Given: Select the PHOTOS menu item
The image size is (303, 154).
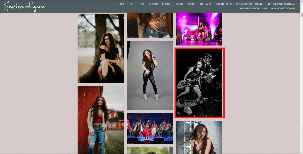Looking at the screenshot, I should [167, 4].
